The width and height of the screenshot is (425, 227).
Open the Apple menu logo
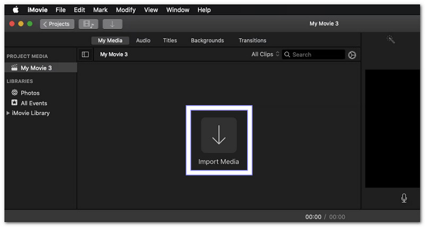(x=15, y=10)
